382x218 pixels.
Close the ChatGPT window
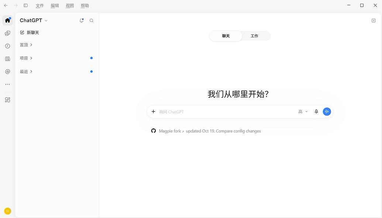tap(375, 6)
